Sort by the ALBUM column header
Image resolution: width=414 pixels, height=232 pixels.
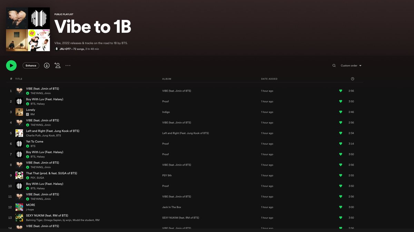167,79
